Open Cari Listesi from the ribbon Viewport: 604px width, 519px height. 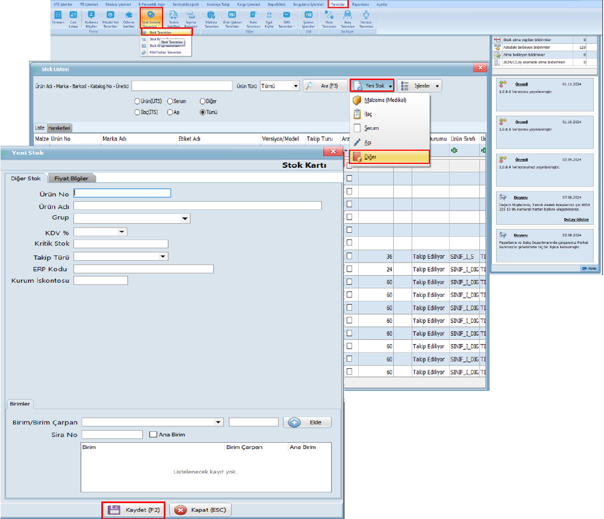73,18
